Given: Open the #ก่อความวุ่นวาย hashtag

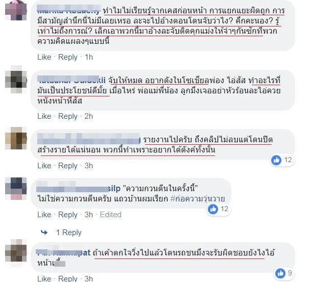Looking at the screenshot, I should click(198, 198).
